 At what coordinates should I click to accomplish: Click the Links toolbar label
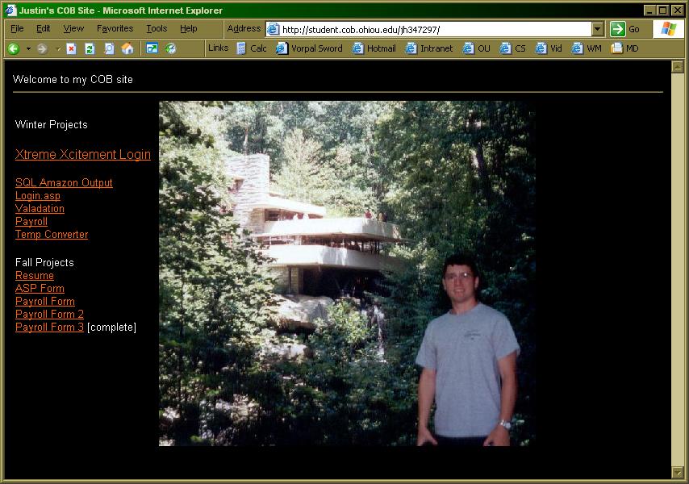coord(219,48)
